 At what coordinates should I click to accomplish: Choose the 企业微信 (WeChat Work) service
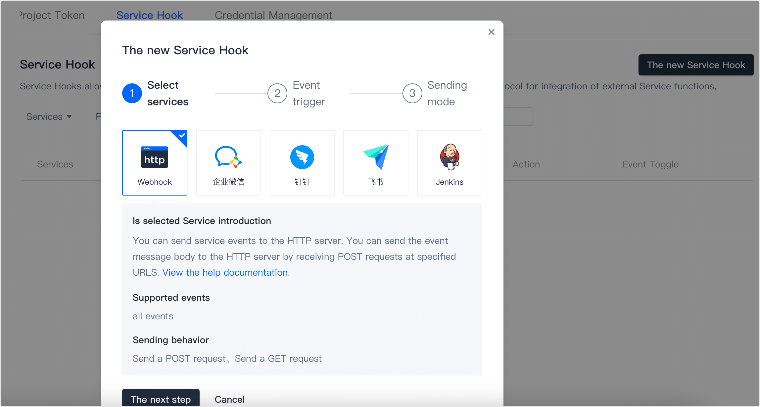pyautogui.click(x=228, y=162)
